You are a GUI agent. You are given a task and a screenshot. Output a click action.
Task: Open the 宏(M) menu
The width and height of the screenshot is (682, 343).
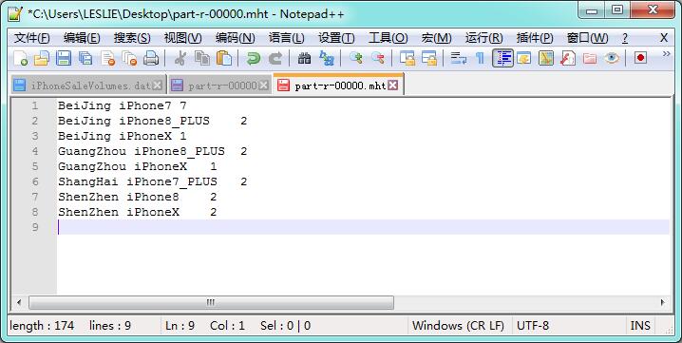(x=436, y=38)
